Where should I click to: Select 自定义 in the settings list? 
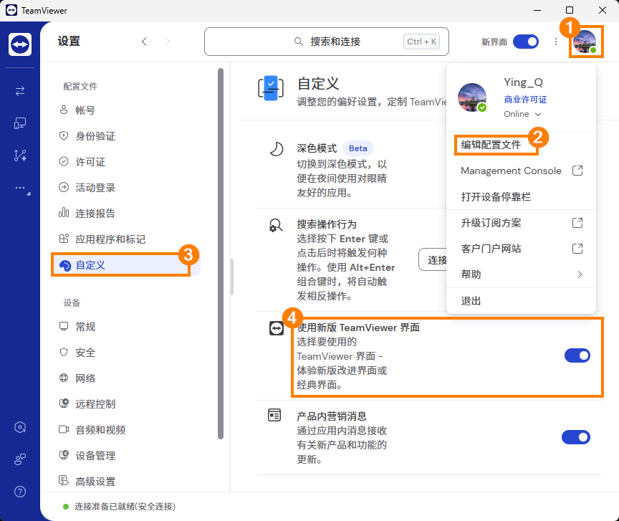coord(125,265)
